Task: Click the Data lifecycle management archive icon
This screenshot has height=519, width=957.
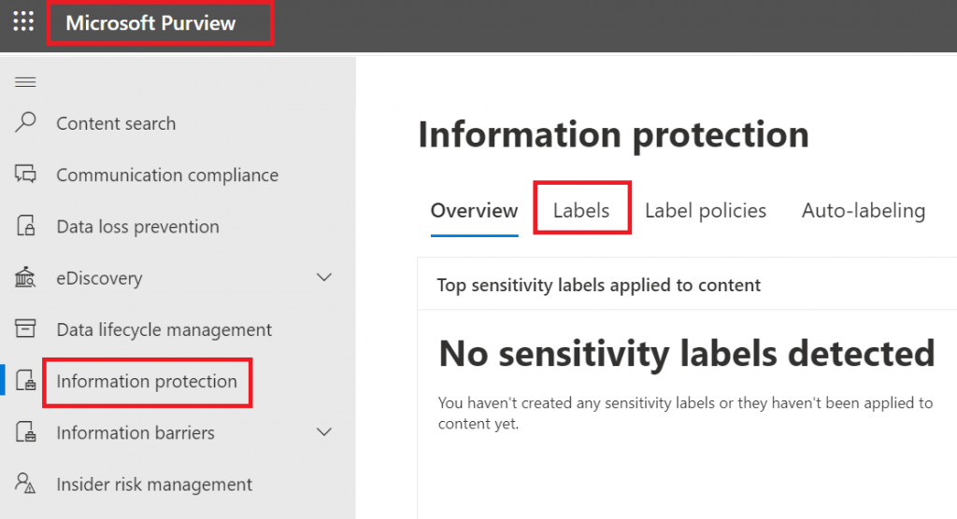Action: [x=25, y=329]
